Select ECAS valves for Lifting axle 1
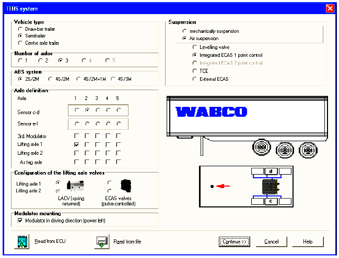This screenshot has height=258, width=339. [109, 183]
